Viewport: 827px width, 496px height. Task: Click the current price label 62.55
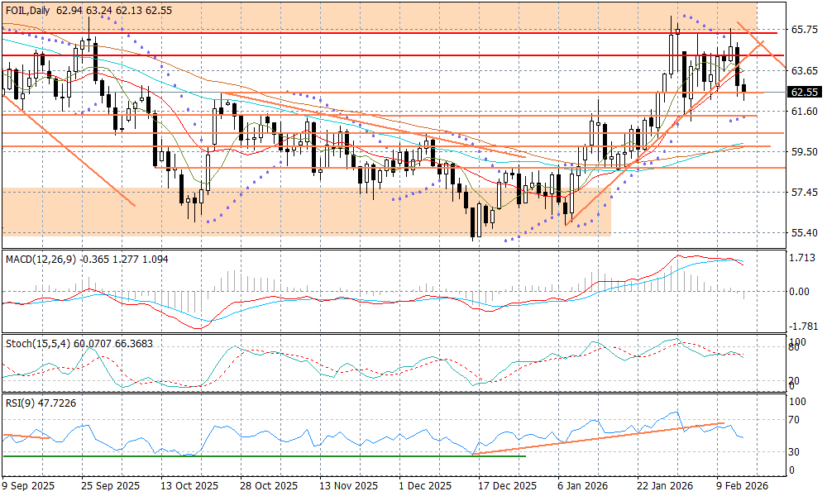pyautogui.click(x=805, y=93)
